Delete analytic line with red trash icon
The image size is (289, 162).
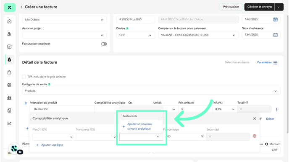255,136
